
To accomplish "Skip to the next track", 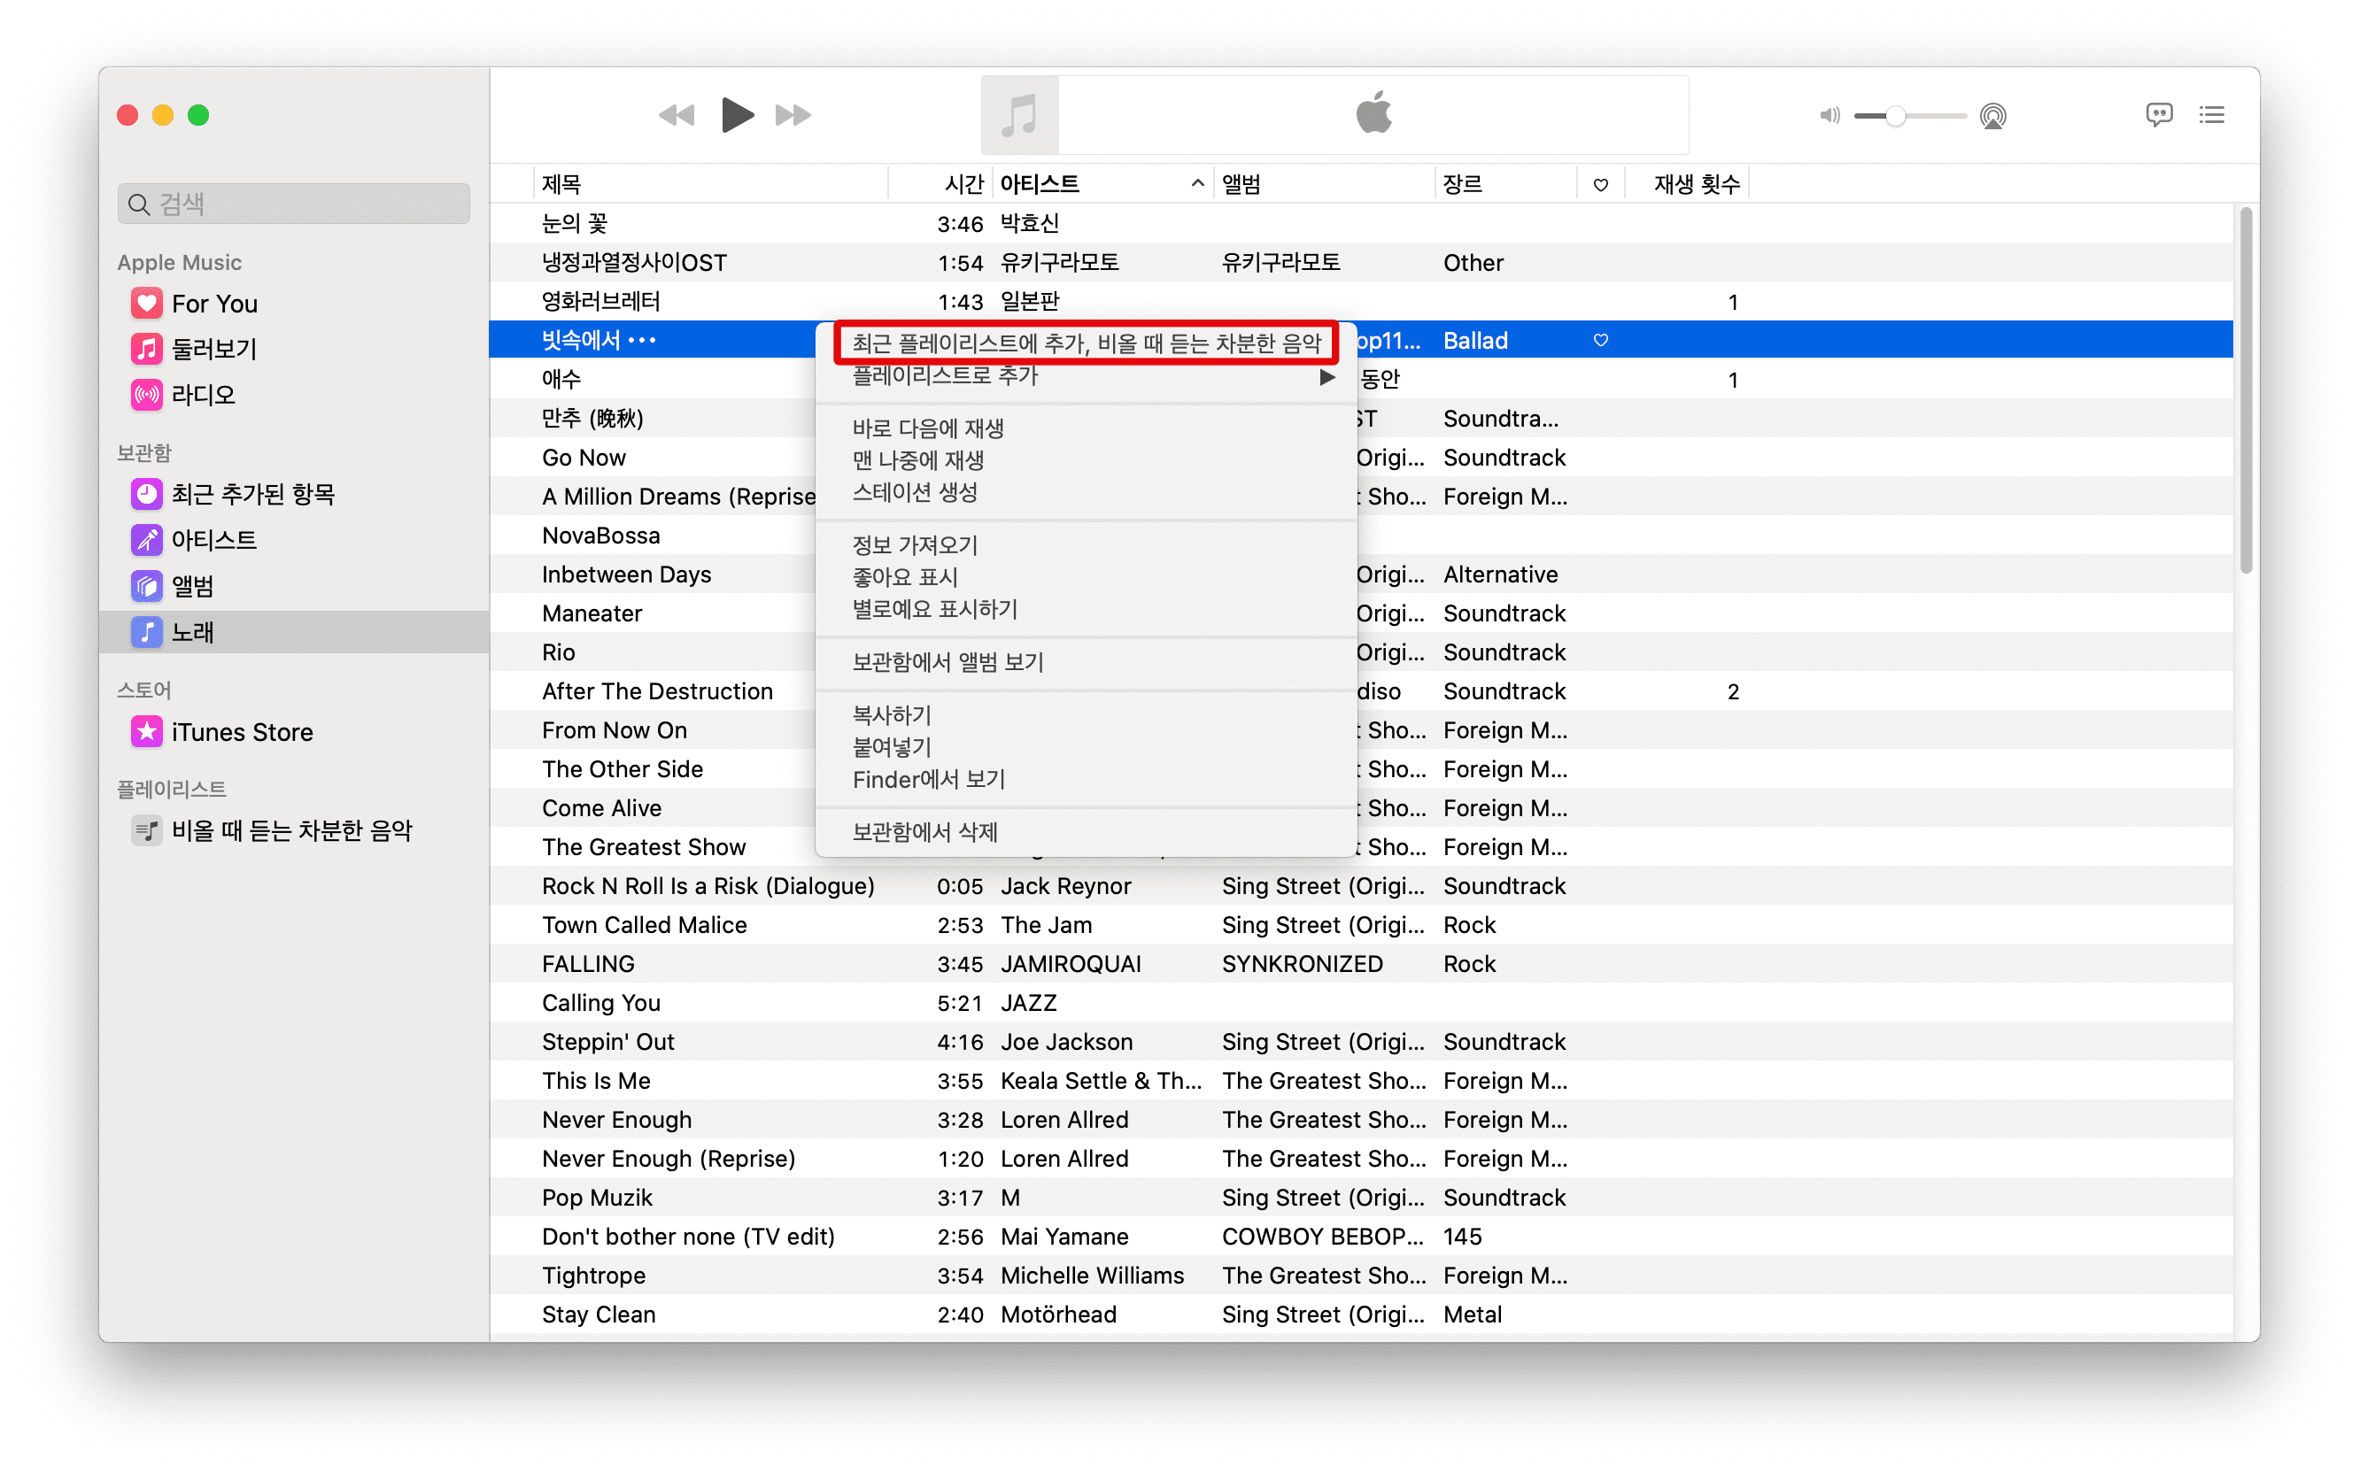I will click(x=793, y=115).
